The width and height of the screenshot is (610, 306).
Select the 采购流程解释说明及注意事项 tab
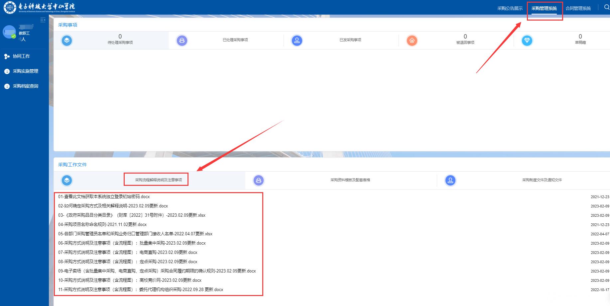click(x=158, y=180)
